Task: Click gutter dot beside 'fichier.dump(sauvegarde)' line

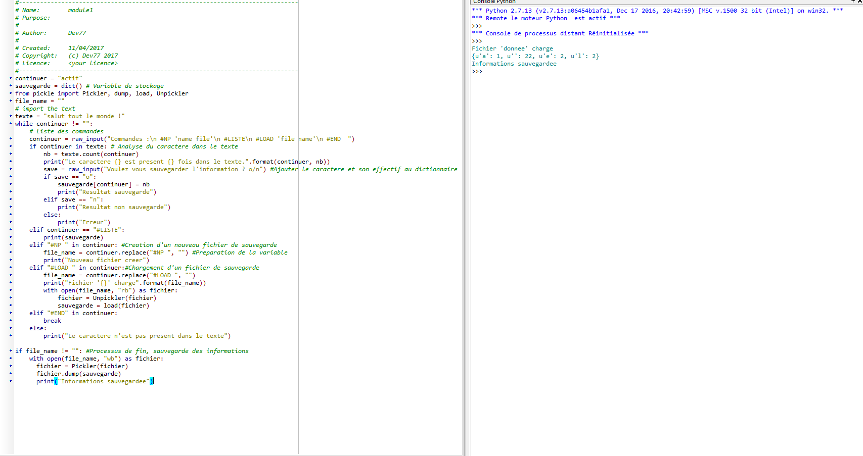Action: 11,374
